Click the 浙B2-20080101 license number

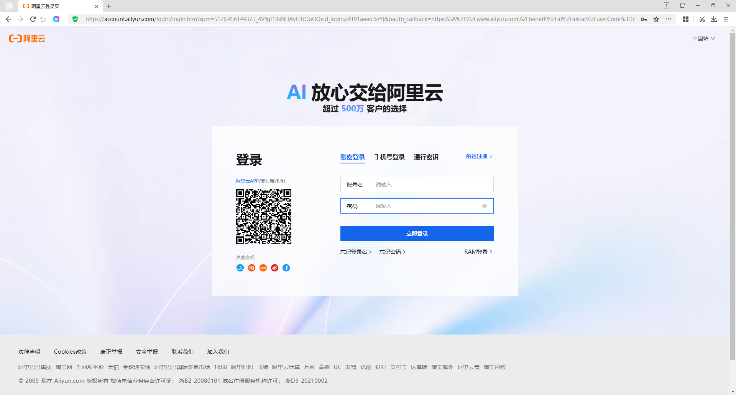pos(199,381)
